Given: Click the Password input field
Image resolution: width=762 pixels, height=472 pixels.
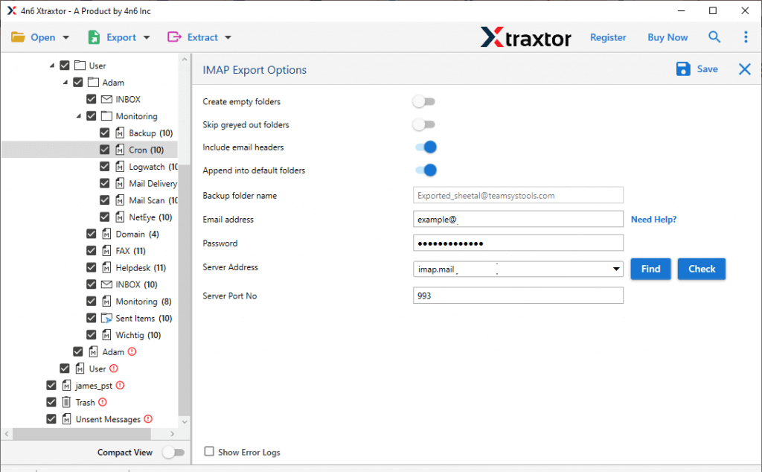Looking at the screenshot, I should coord(518,243).
